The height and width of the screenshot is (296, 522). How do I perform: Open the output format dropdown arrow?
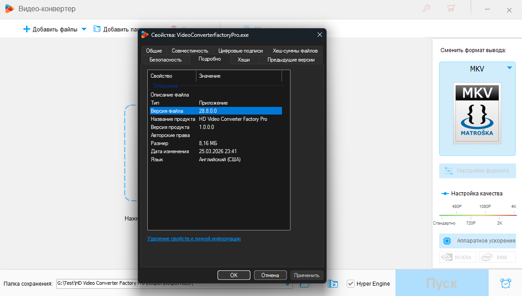coord(509,68)
